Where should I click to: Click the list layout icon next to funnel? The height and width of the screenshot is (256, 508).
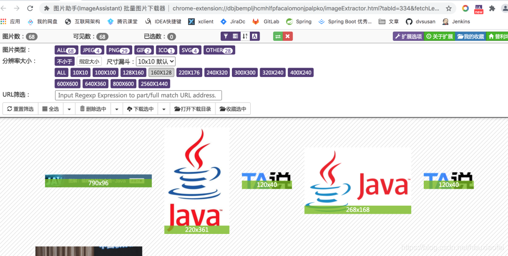pos(236,36)
